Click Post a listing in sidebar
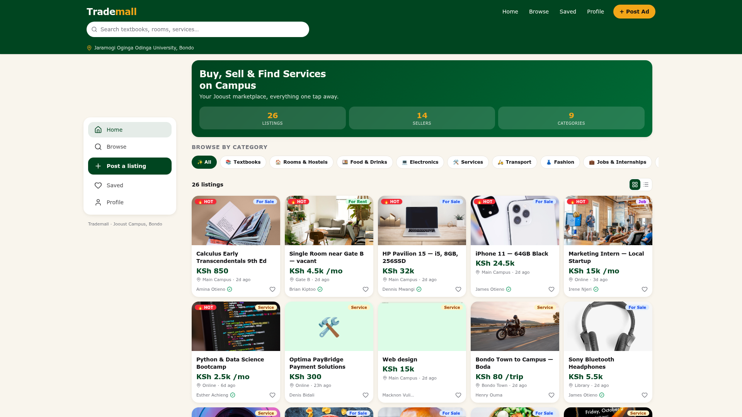 tap(130, 166)
